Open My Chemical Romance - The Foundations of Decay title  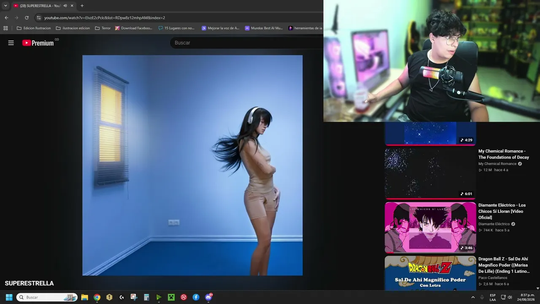504,154
